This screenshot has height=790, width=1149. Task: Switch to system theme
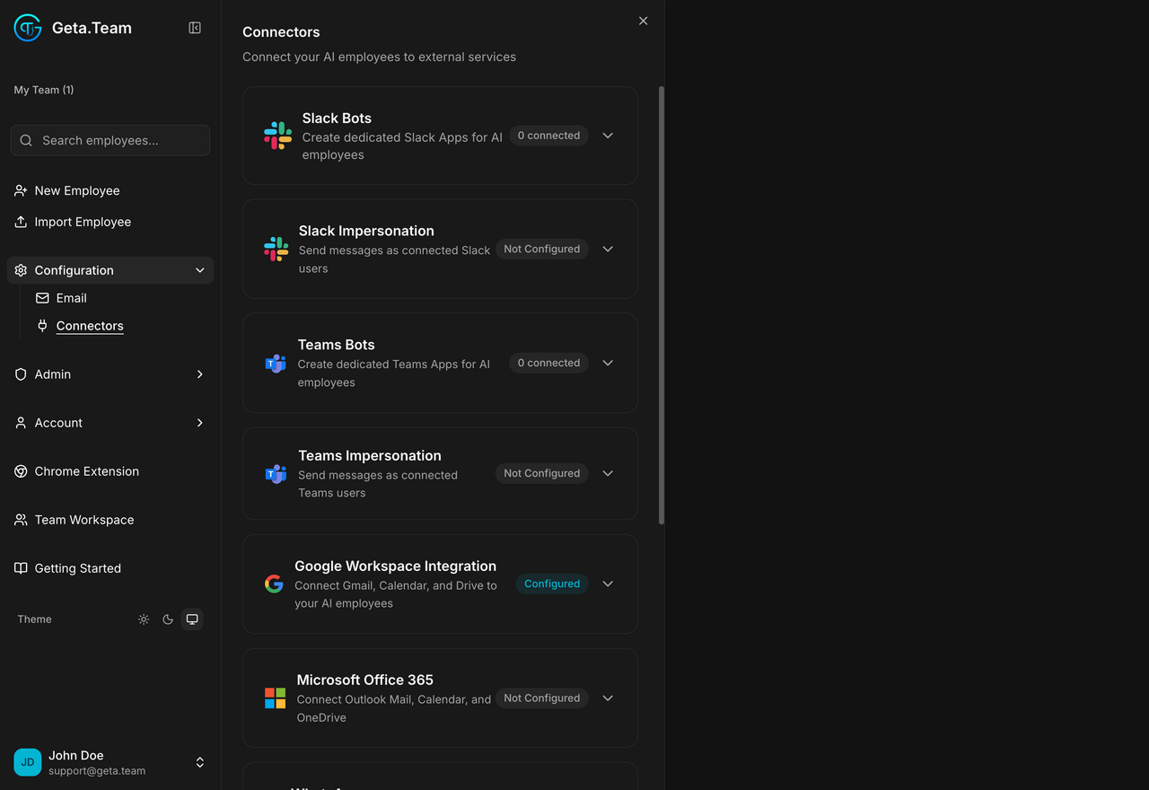point(192,619)
